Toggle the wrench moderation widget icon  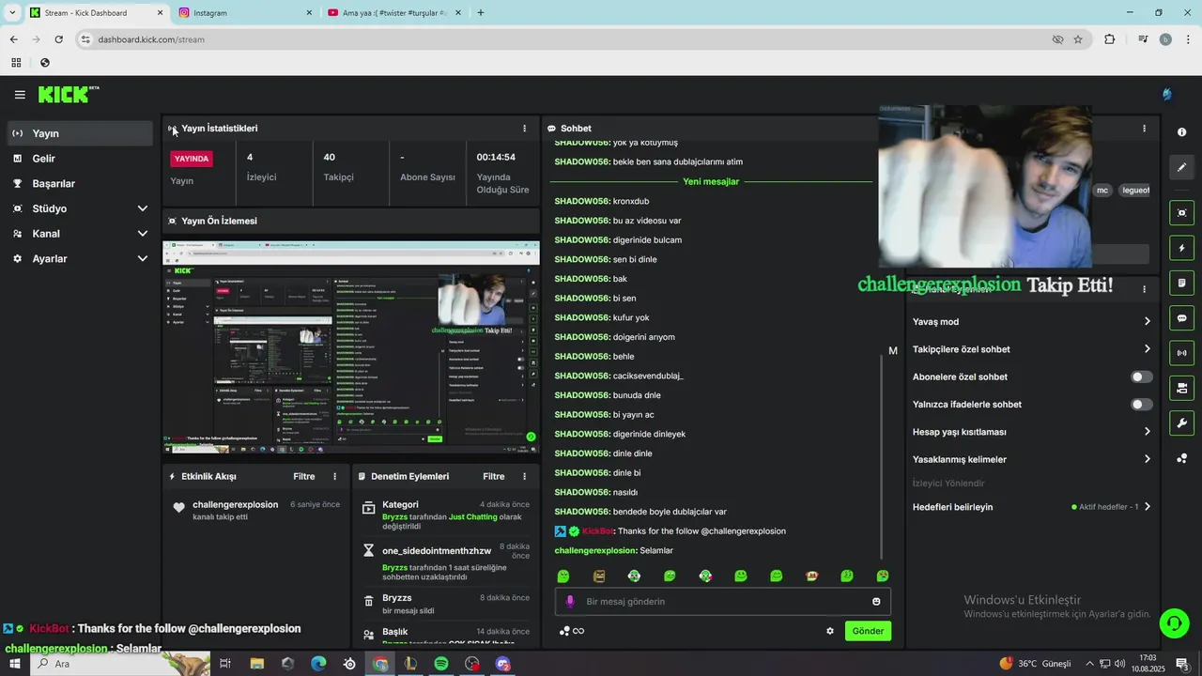[1181, 423]
